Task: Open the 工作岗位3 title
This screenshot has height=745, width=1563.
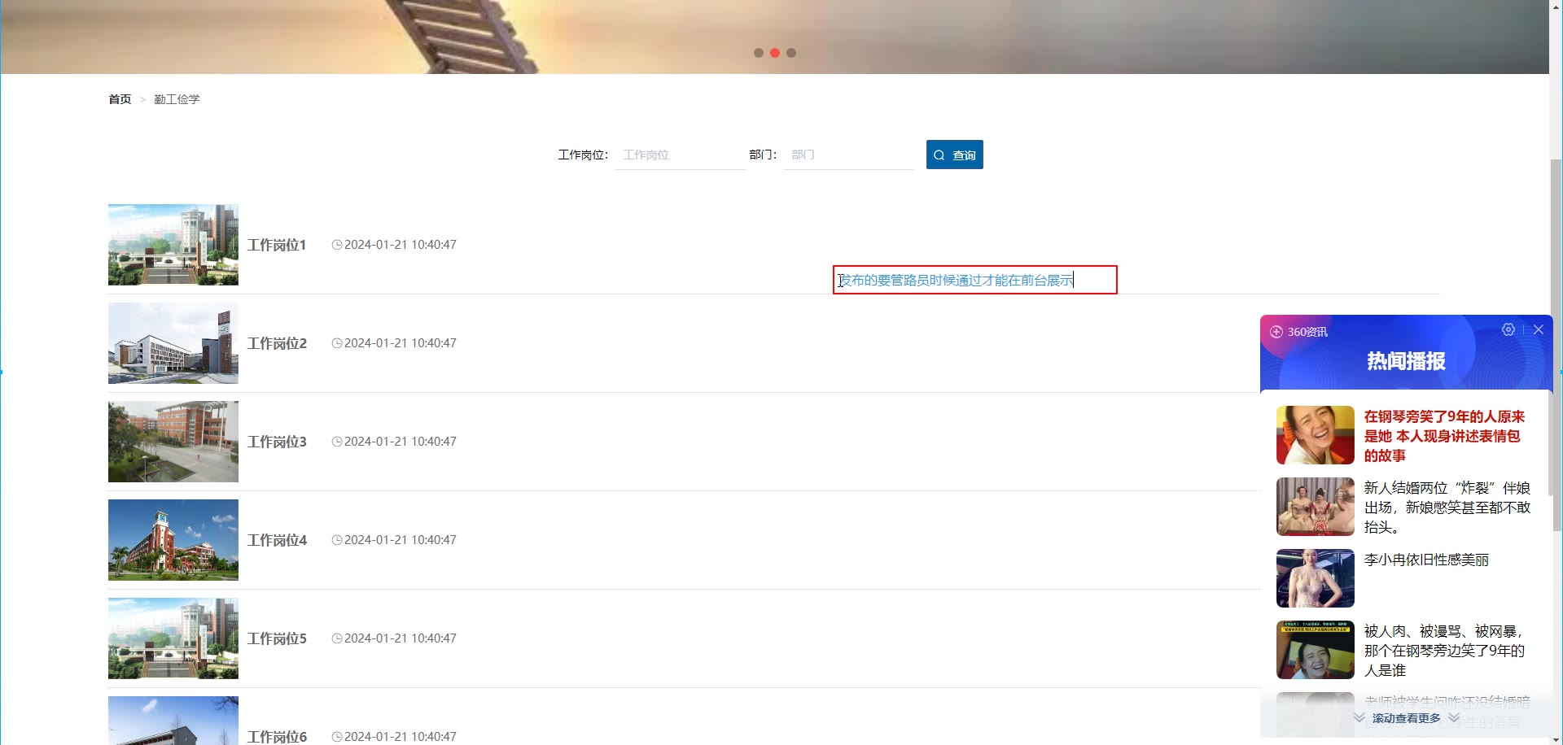Action: (x=277, y=442)
